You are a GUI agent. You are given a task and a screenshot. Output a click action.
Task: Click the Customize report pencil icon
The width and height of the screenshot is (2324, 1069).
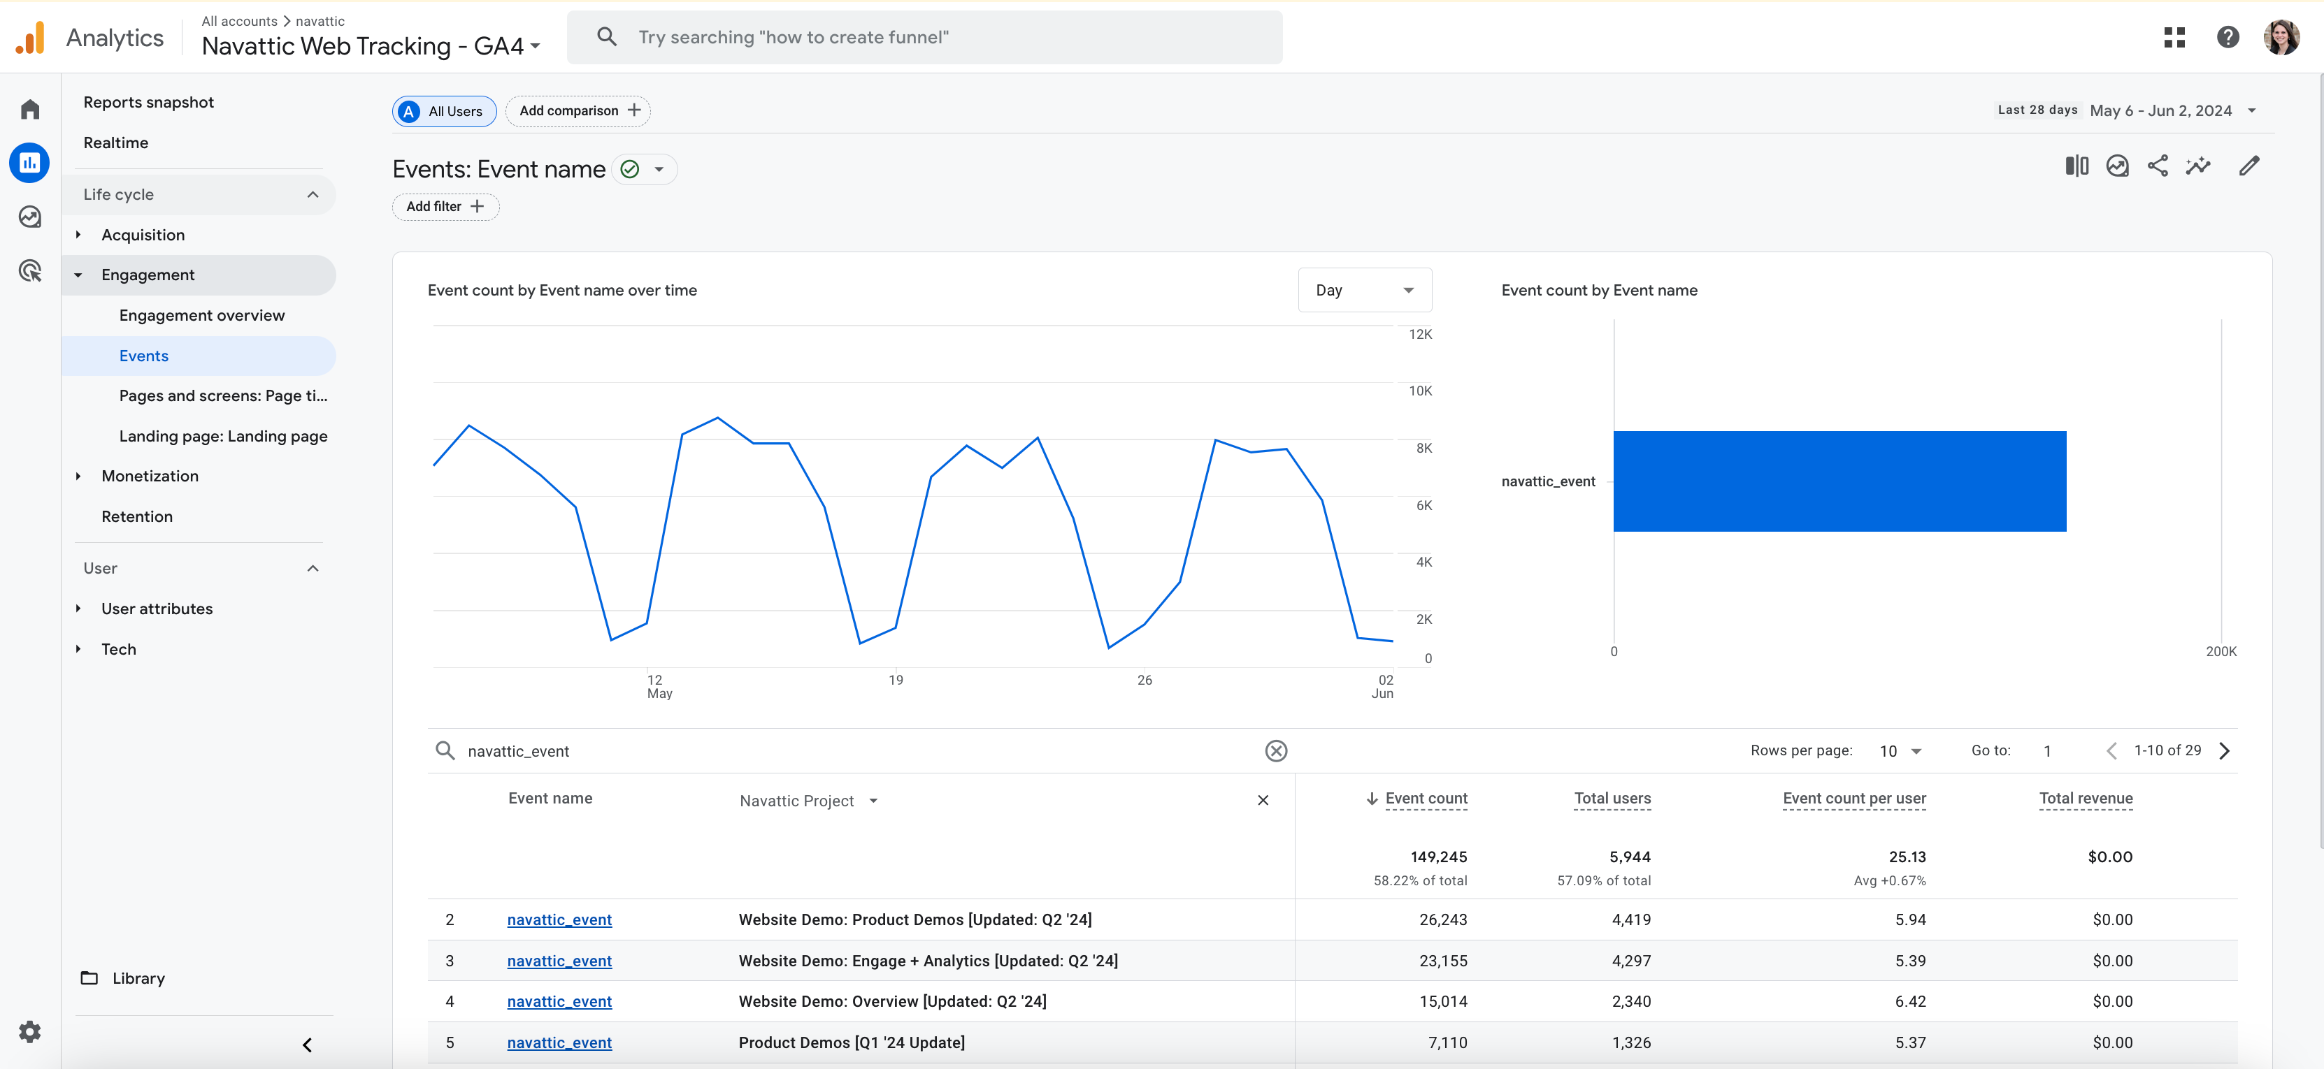[2249, 166]
